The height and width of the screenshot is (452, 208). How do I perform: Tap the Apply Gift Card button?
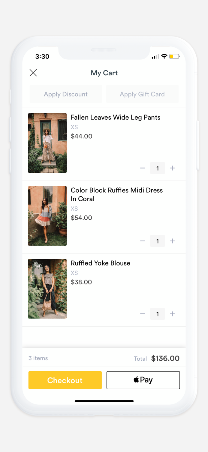[142, 94]
